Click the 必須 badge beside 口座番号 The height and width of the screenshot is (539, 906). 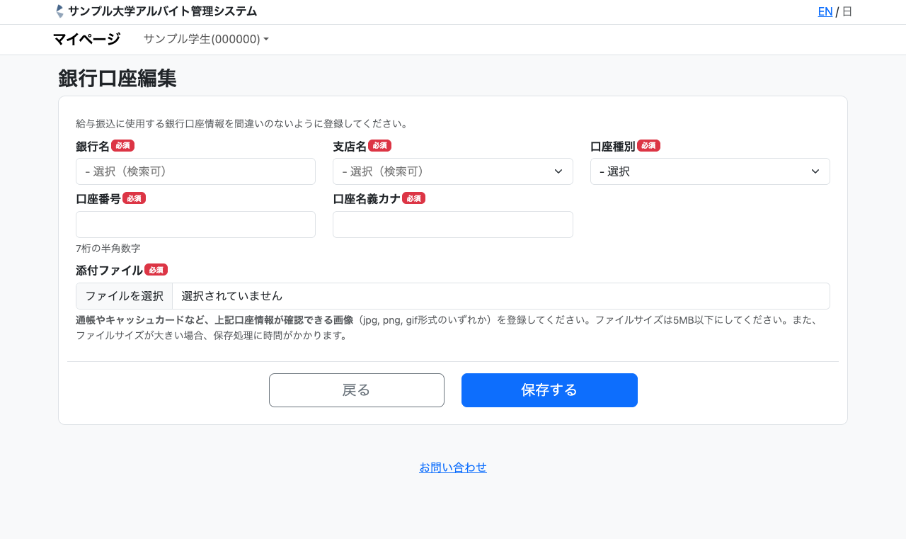point(134,198)
